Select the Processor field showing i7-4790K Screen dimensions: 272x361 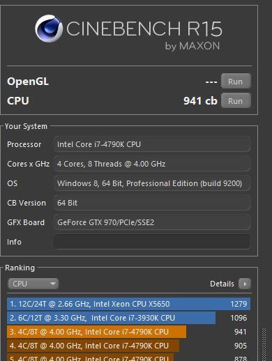(152, 144)
